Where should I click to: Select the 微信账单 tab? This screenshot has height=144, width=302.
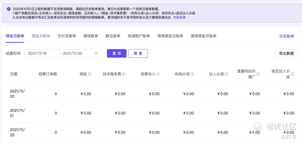91,36
